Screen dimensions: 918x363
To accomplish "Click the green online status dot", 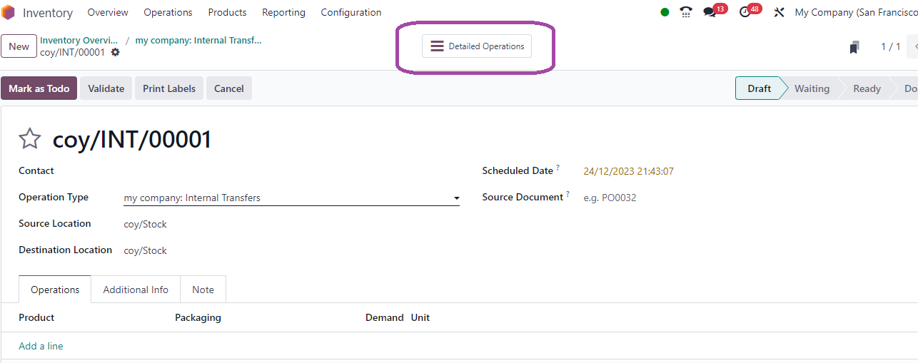I will [665, 12].
